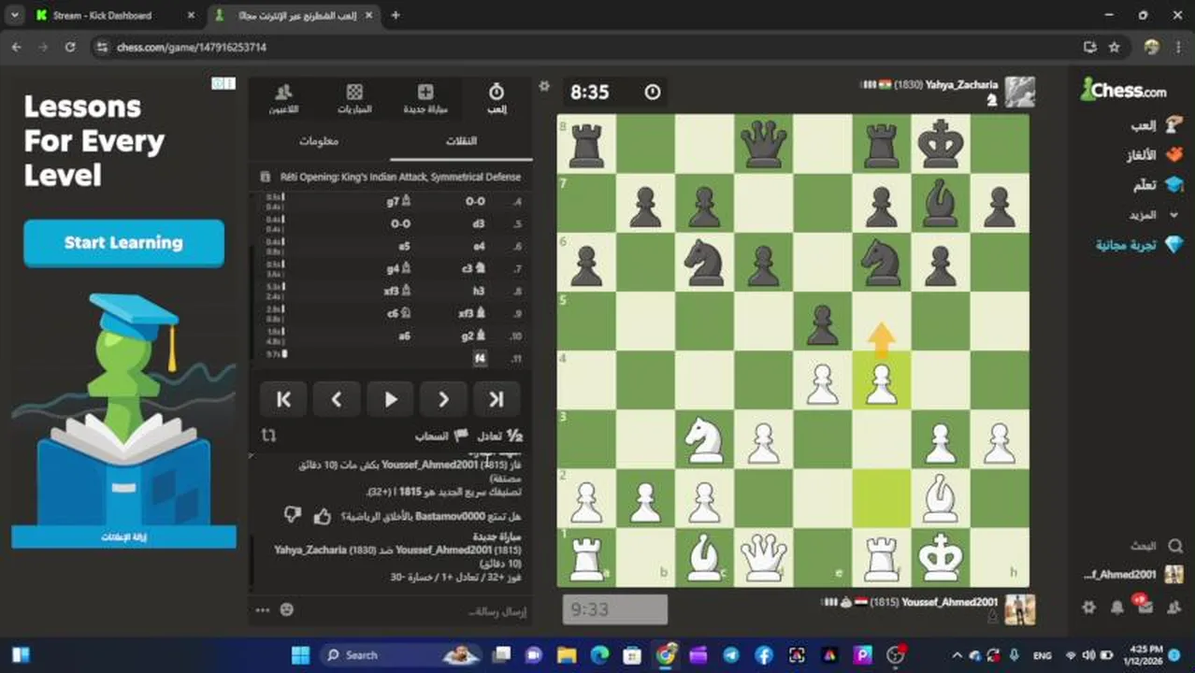Click opponent name Yahya_Zacharia above board
This screenshot has width=1195, height=673.
click(x=961, y=84)
